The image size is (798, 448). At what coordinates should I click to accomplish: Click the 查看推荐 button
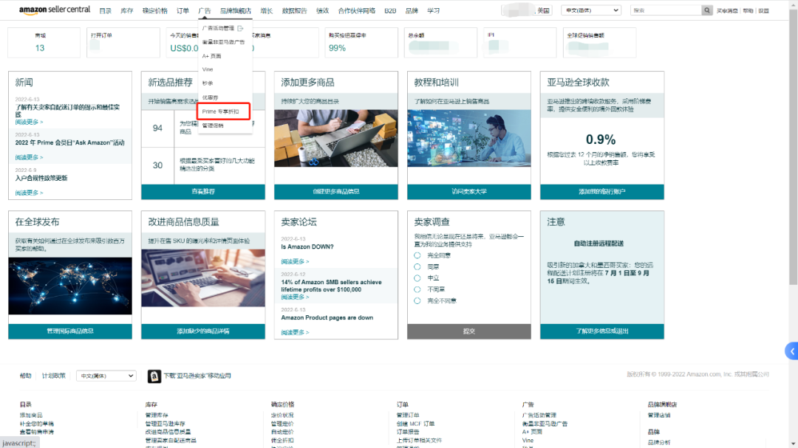pos(203,192)
